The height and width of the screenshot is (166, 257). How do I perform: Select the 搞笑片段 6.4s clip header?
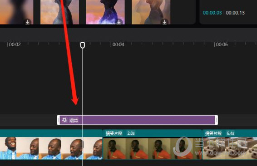[230, 133]
